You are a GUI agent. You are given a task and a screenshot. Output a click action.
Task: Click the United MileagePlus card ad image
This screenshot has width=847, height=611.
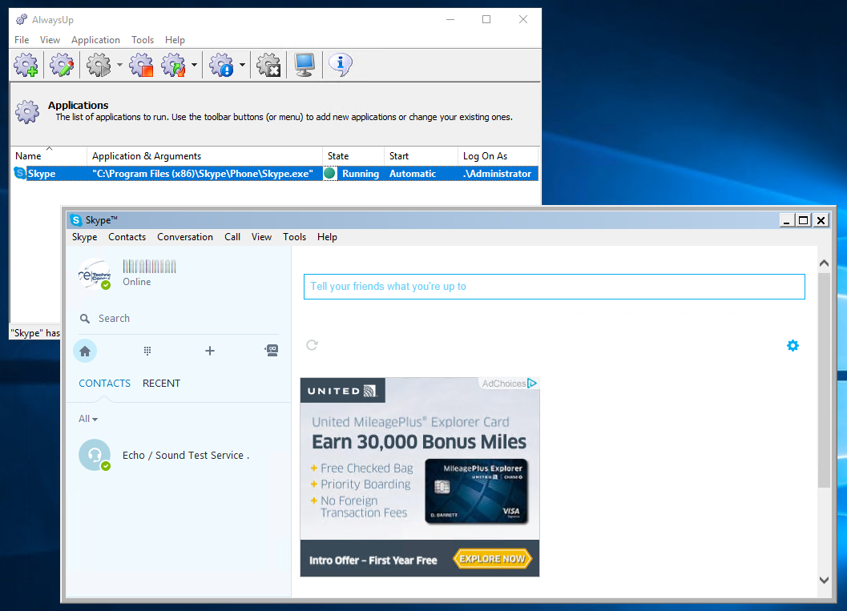coord(420,477)
